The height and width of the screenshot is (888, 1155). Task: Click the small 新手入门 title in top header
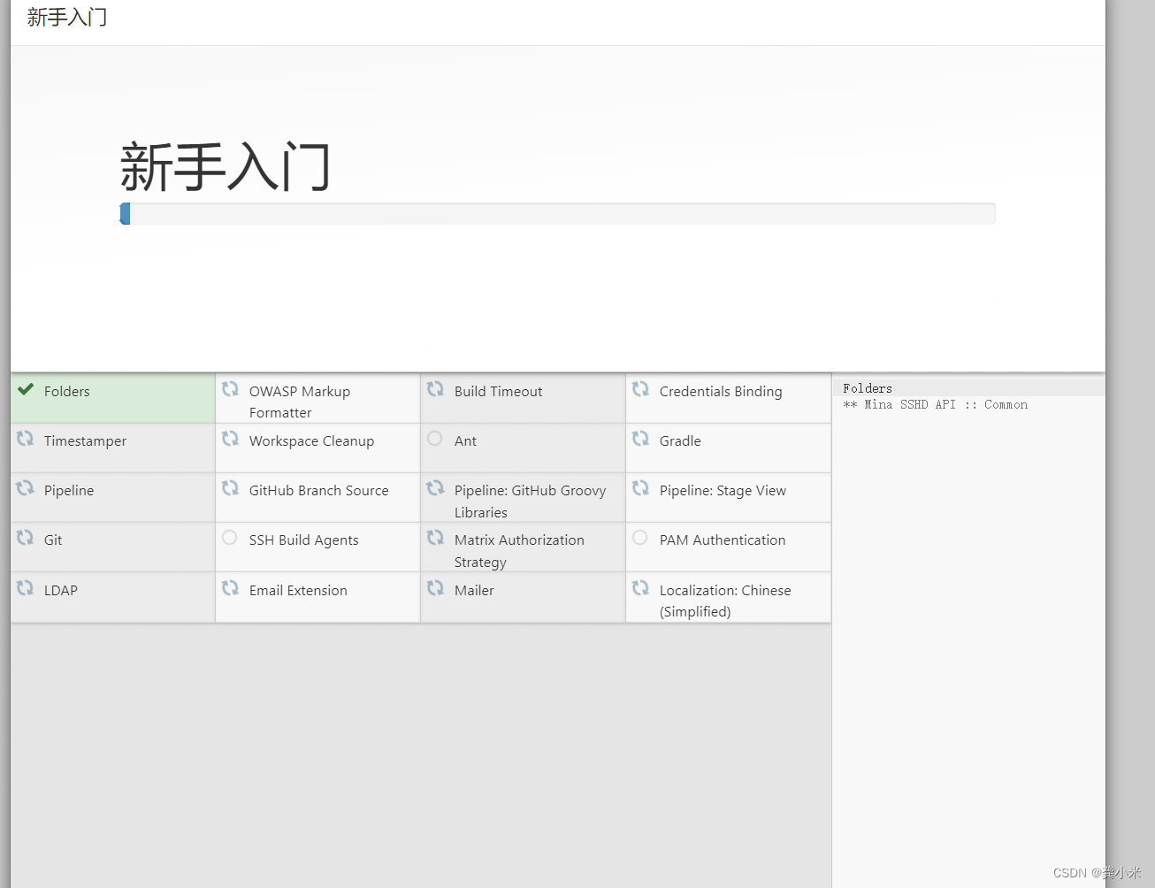point(67,18)
